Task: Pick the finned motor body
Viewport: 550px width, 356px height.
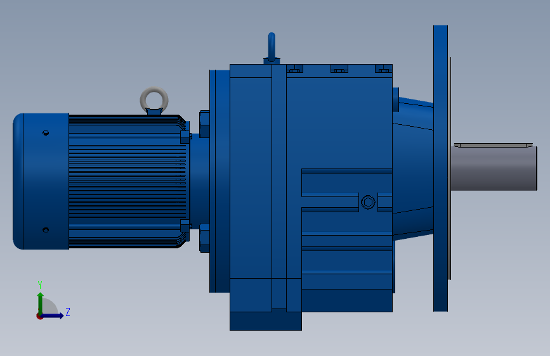Action: tap(128, 181)
